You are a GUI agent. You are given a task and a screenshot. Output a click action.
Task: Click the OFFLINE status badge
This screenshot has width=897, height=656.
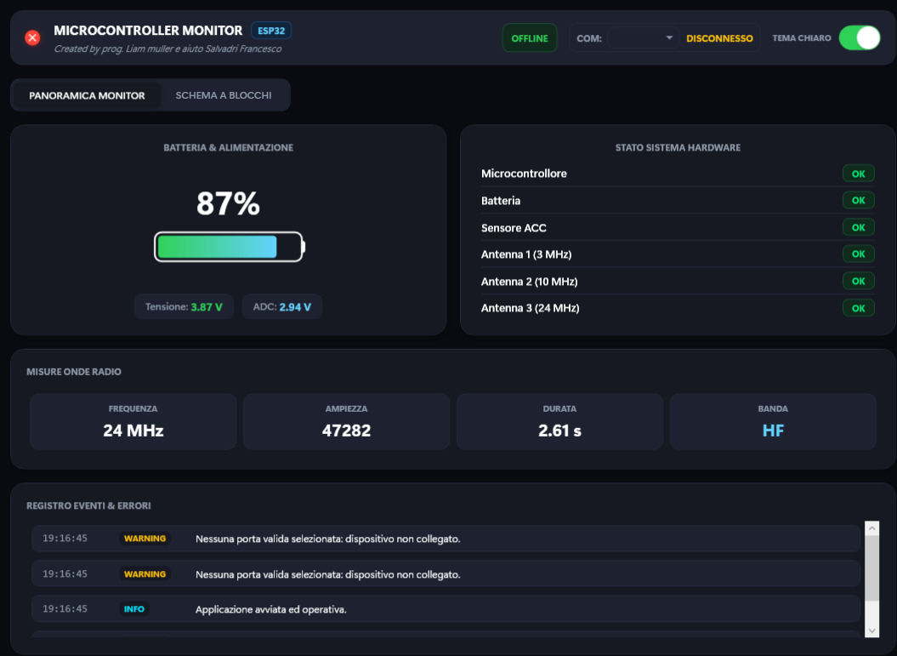(530, 38)
